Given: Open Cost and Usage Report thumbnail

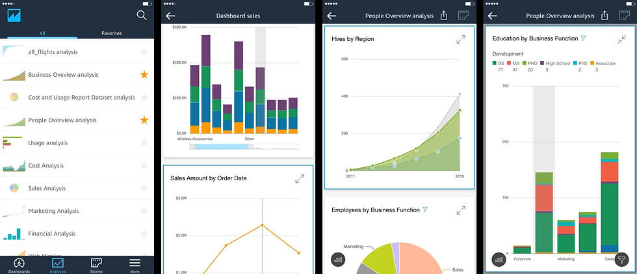Looking at the screenshot, I should [x=14, y=97].
